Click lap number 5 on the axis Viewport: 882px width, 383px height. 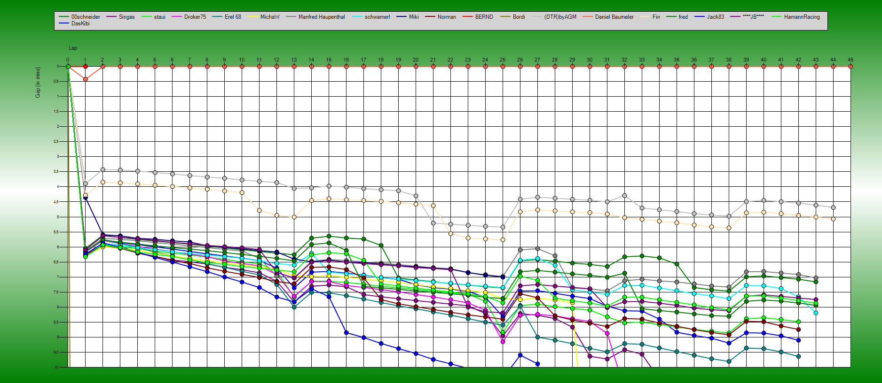point(155,60)
